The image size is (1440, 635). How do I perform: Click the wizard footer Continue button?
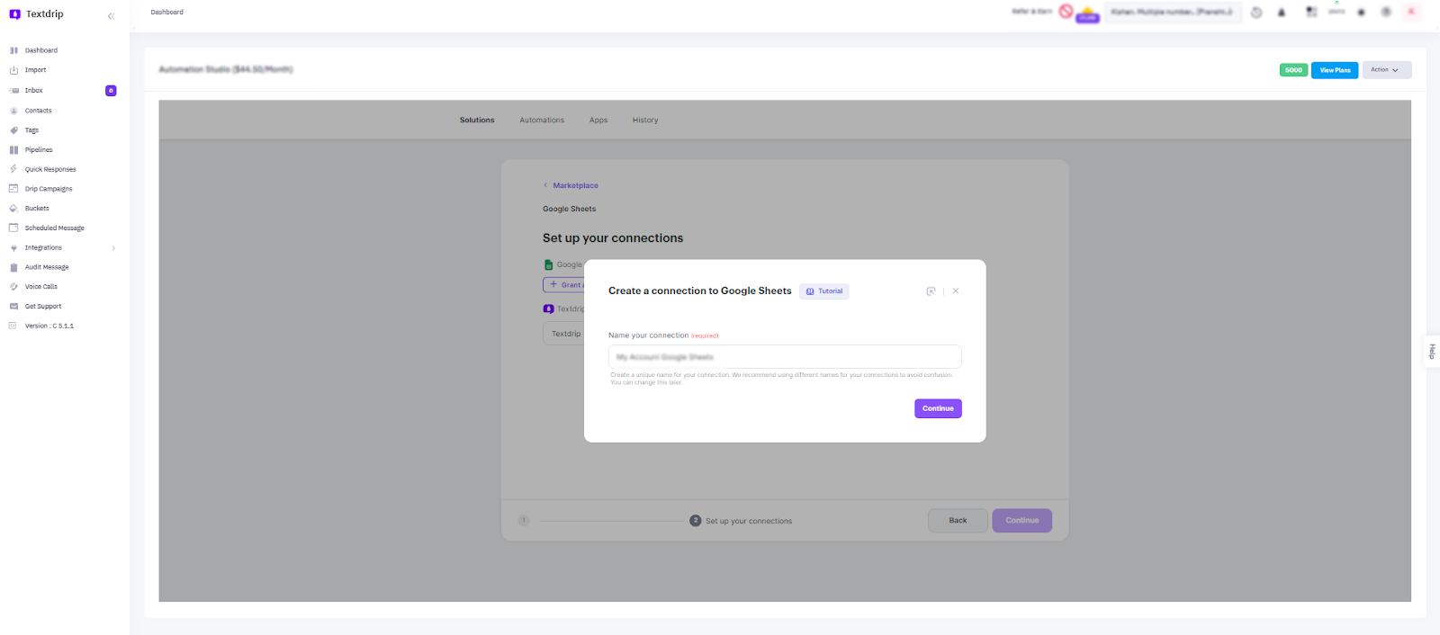[x=1022, y=521]
